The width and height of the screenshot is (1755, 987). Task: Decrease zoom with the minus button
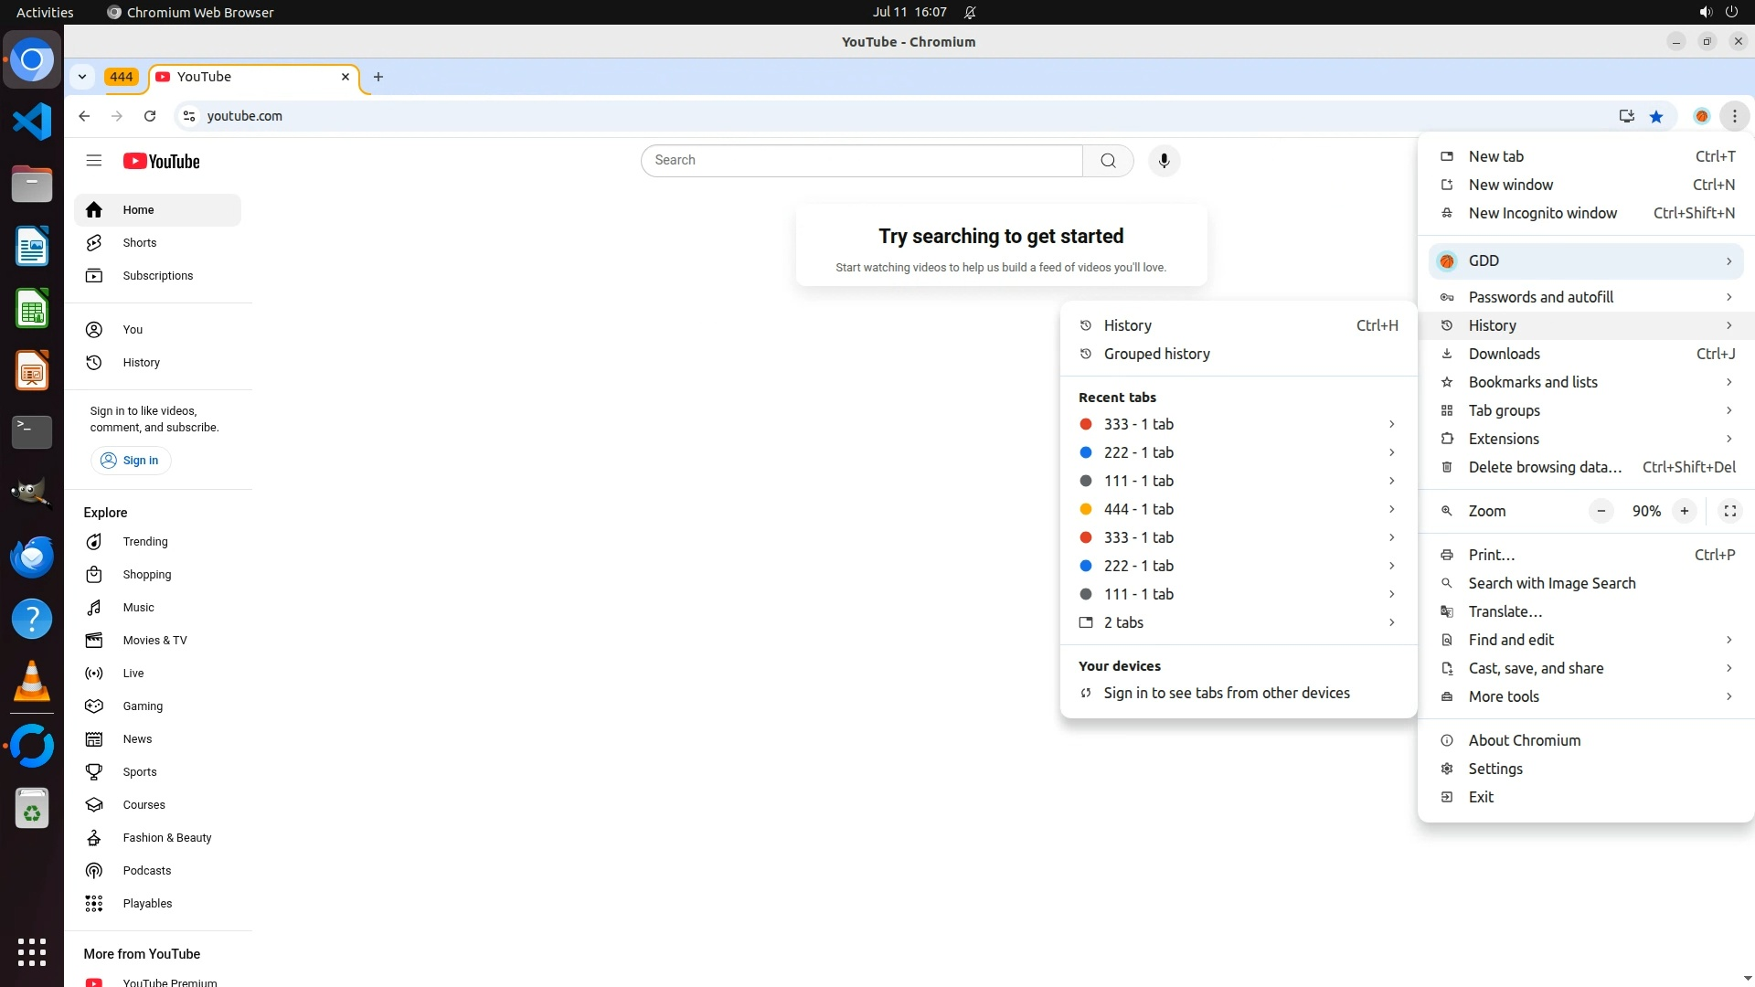(x=1601, y=511)
